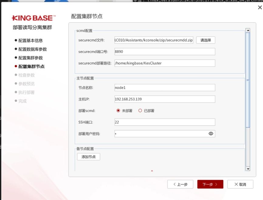Go back with 上一步 button

(180, 184)
